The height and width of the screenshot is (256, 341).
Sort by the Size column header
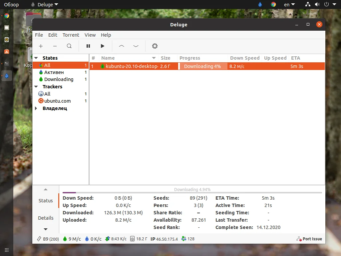[168, 58]
